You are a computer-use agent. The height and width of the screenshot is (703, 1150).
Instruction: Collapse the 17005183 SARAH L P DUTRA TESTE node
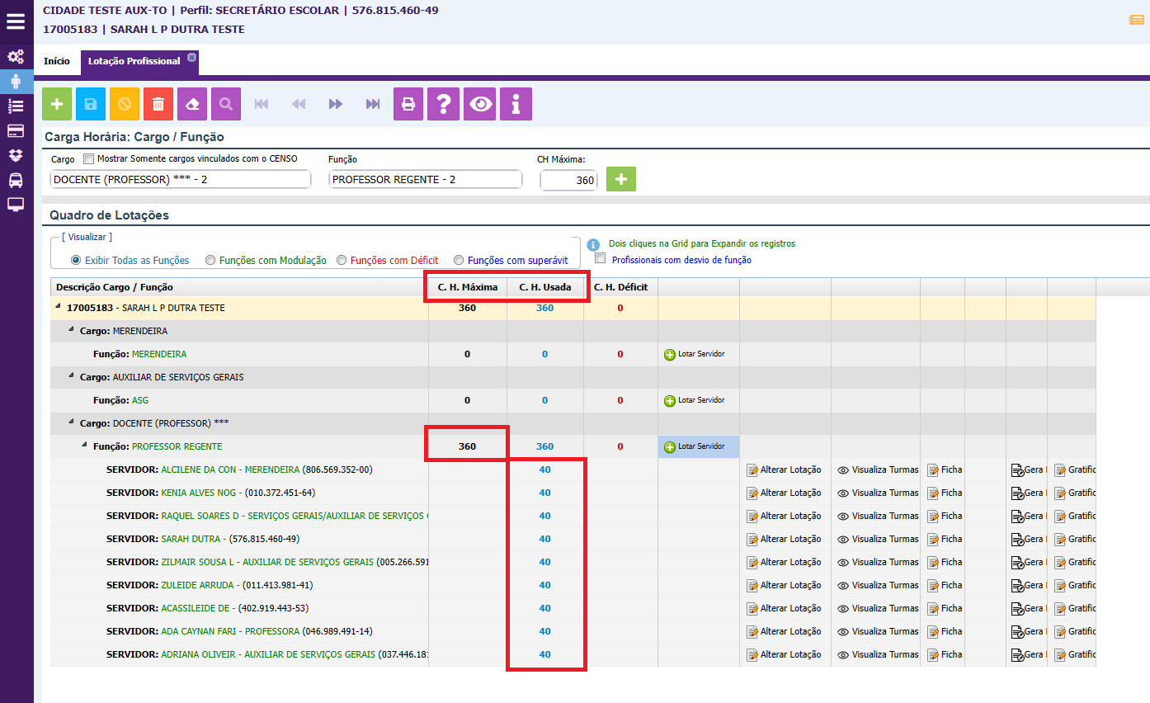tap(59, 307)
